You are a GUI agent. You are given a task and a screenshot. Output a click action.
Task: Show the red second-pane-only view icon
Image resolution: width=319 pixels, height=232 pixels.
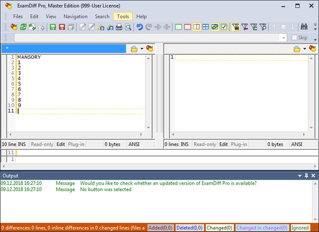[187, 27]
